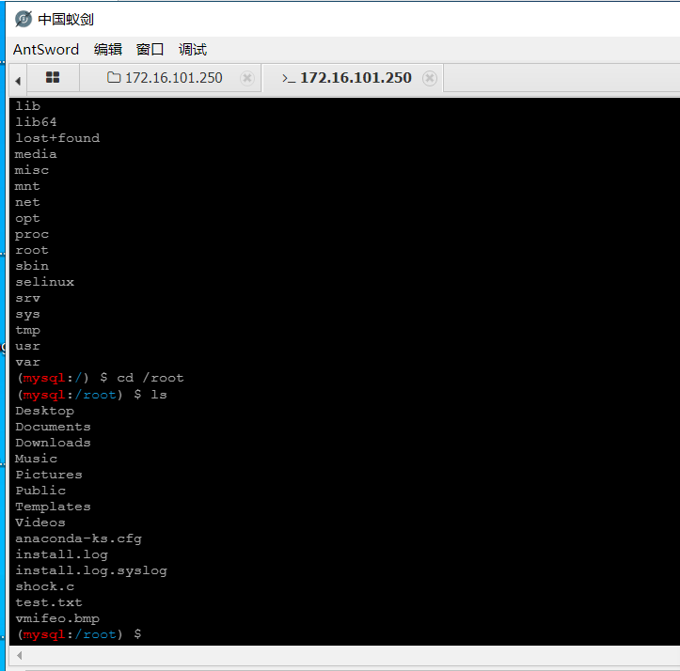Click the left tab scroll arrow

18,81
